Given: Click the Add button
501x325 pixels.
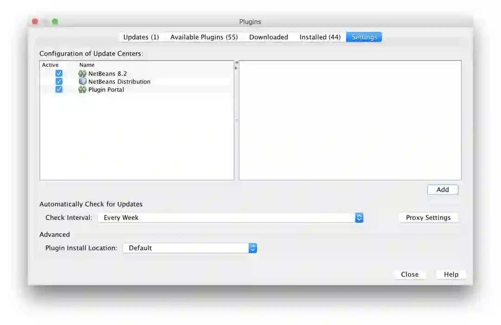Looking at the screenshot, I should [x=443, y=189].
